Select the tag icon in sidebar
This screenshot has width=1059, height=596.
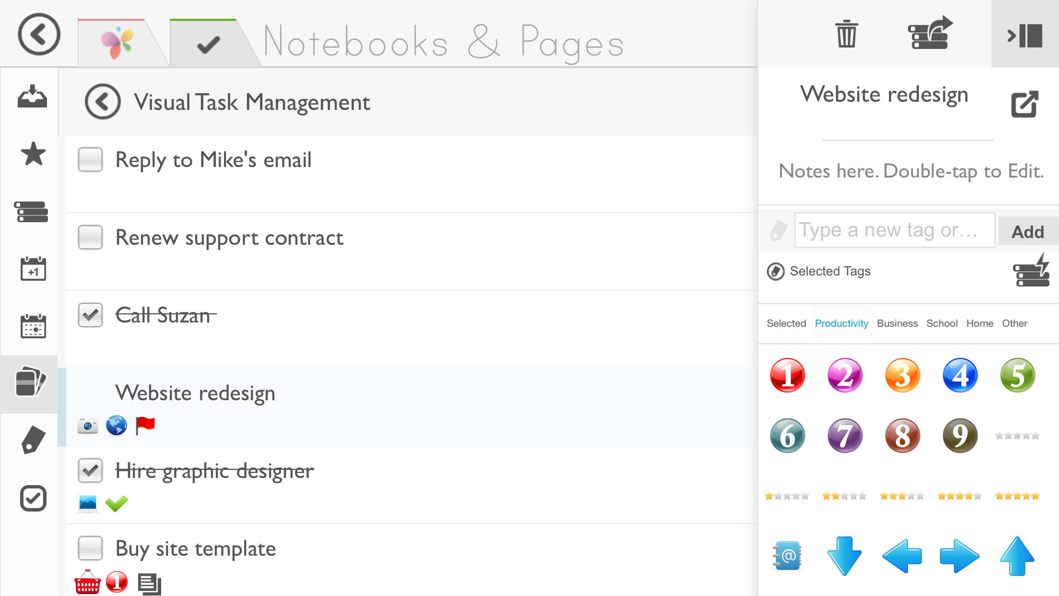pyautogui.click(x=33, y=440)
